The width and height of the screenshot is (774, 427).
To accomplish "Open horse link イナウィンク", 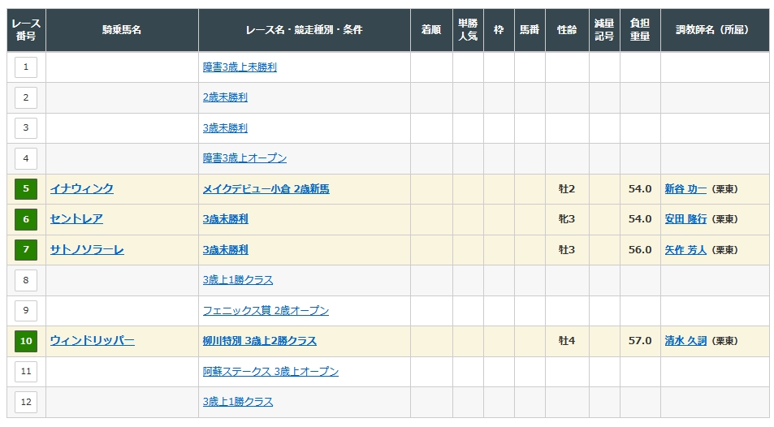I will [x=81, y=189].
